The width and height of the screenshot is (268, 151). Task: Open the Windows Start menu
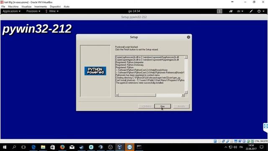5,147
